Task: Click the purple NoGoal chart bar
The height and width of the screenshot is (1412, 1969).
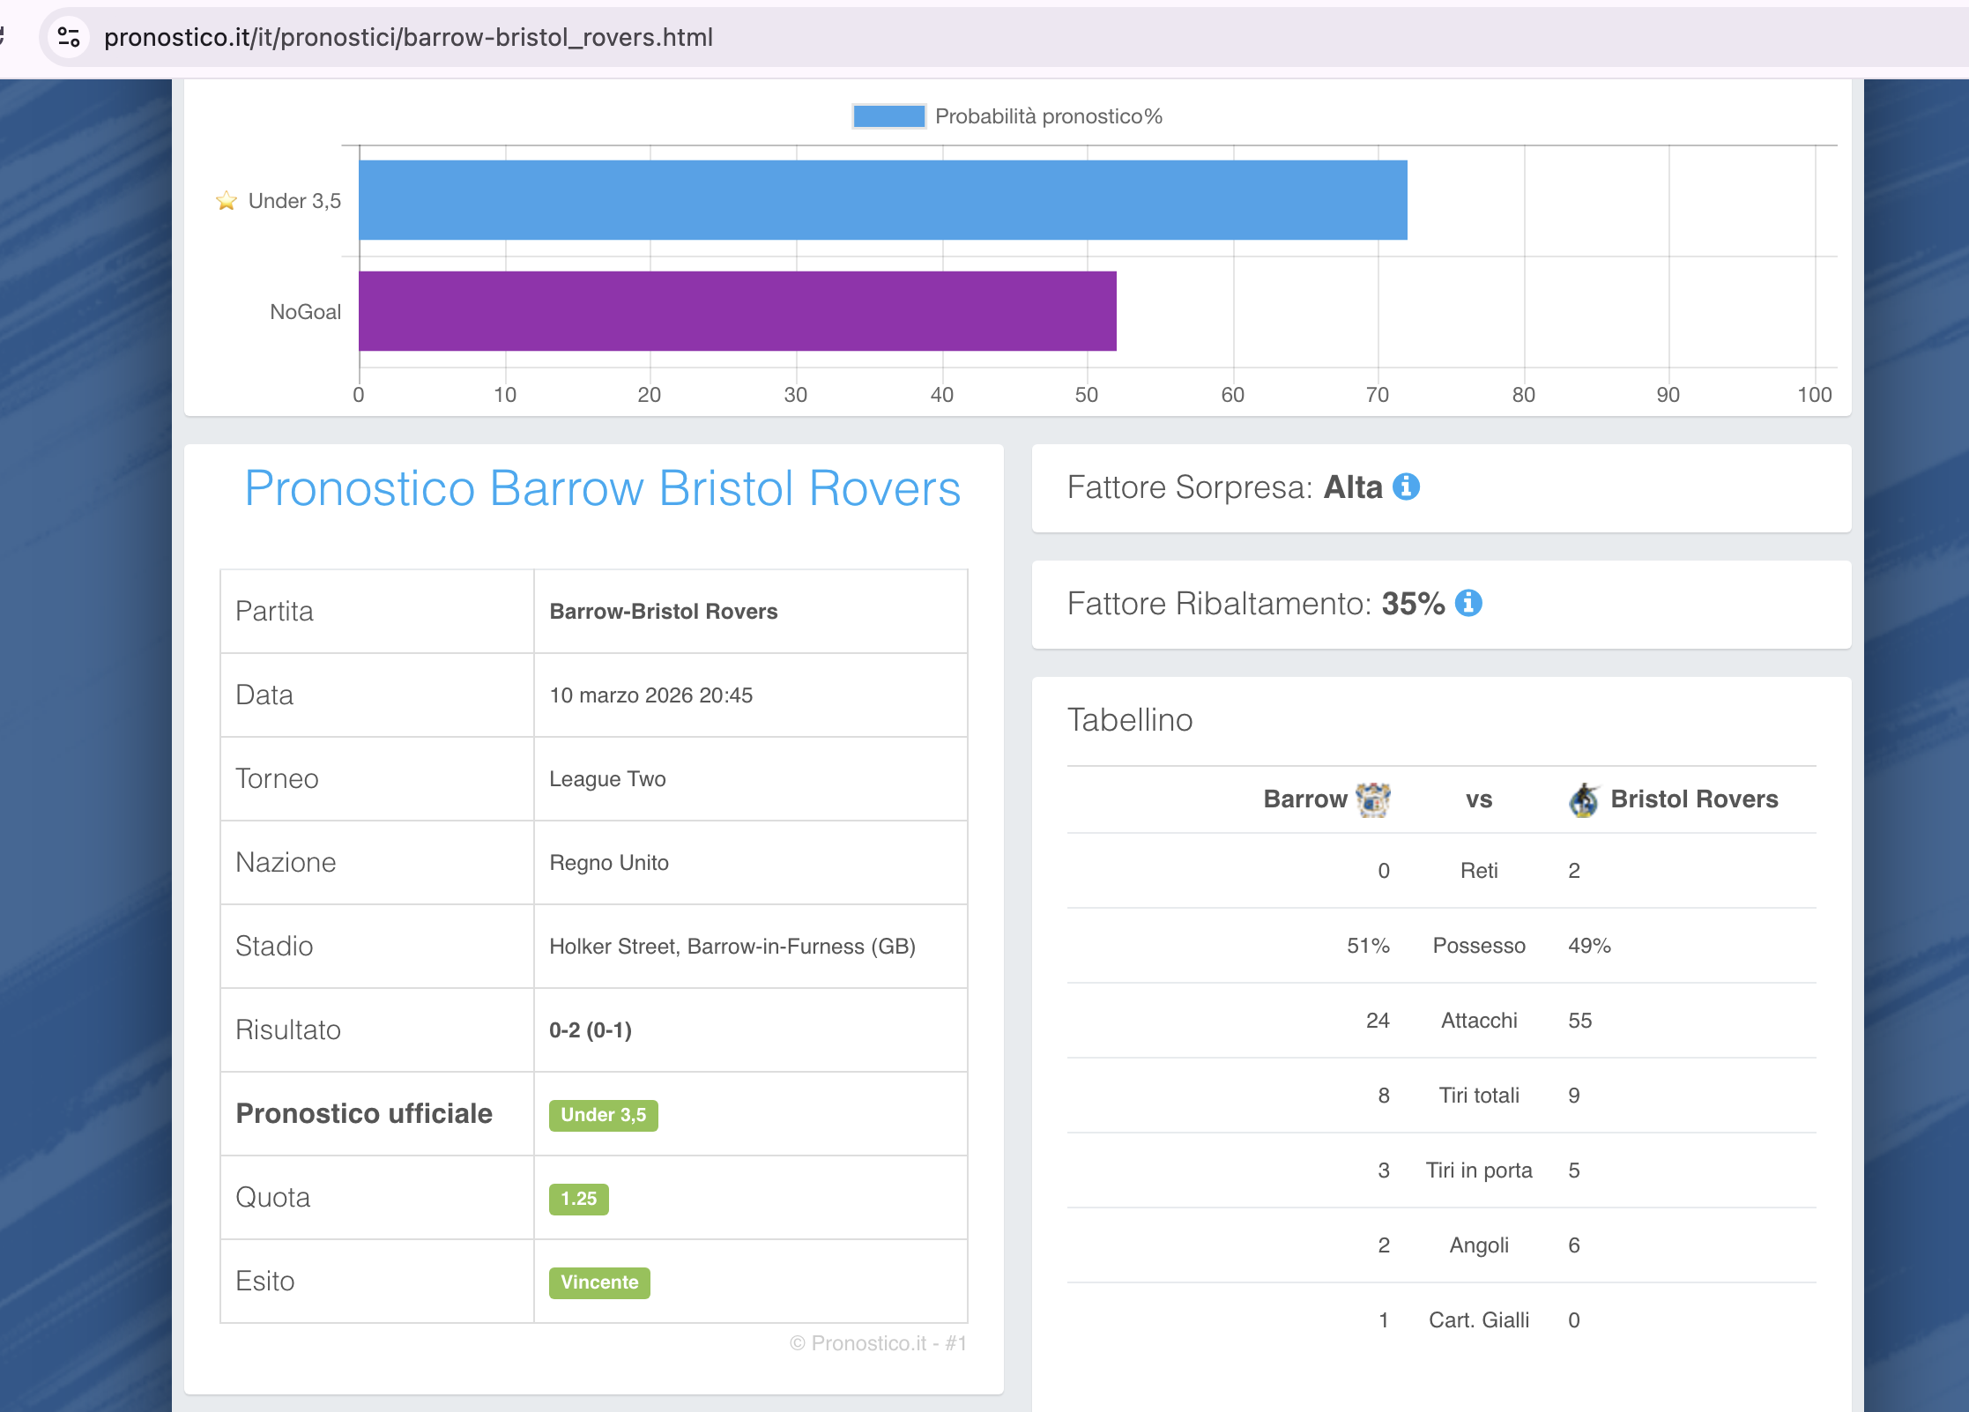Action: click(x=737, y=311)
